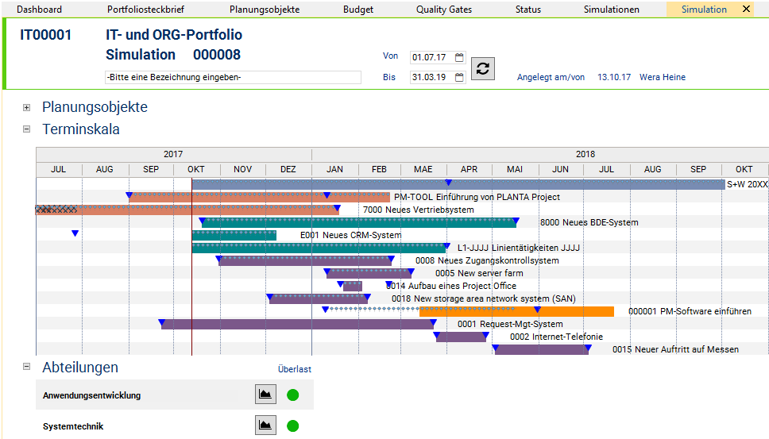Image resolution: width=769 pixels, height=439 pixels.
Task: Open the calendar picker for Bis date
Action: pyautogui.click(x=459, y=78)
